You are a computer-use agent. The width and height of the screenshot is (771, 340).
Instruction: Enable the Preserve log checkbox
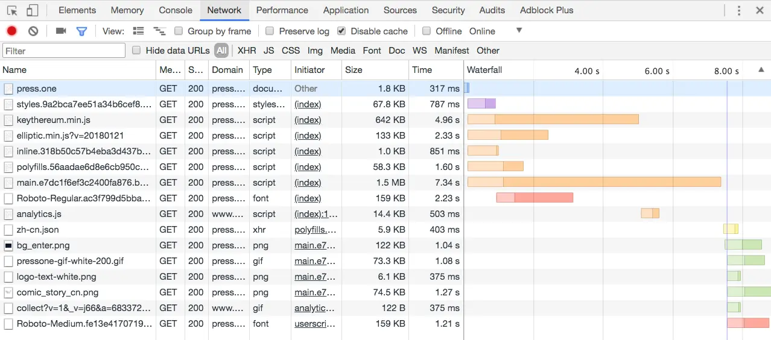270,31
